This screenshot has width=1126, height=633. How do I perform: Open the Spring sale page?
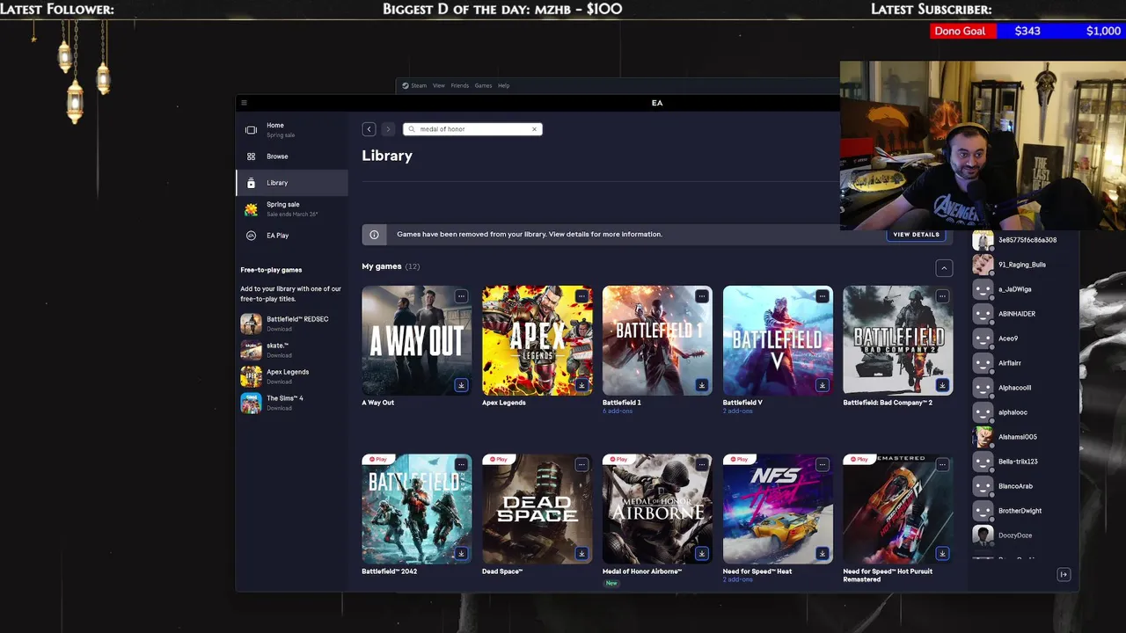point(292,209)
